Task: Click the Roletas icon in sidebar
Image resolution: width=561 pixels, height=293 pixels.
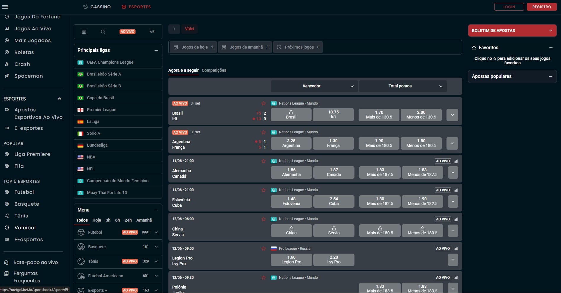Action: pyautogui.click(x=7, y=52)
